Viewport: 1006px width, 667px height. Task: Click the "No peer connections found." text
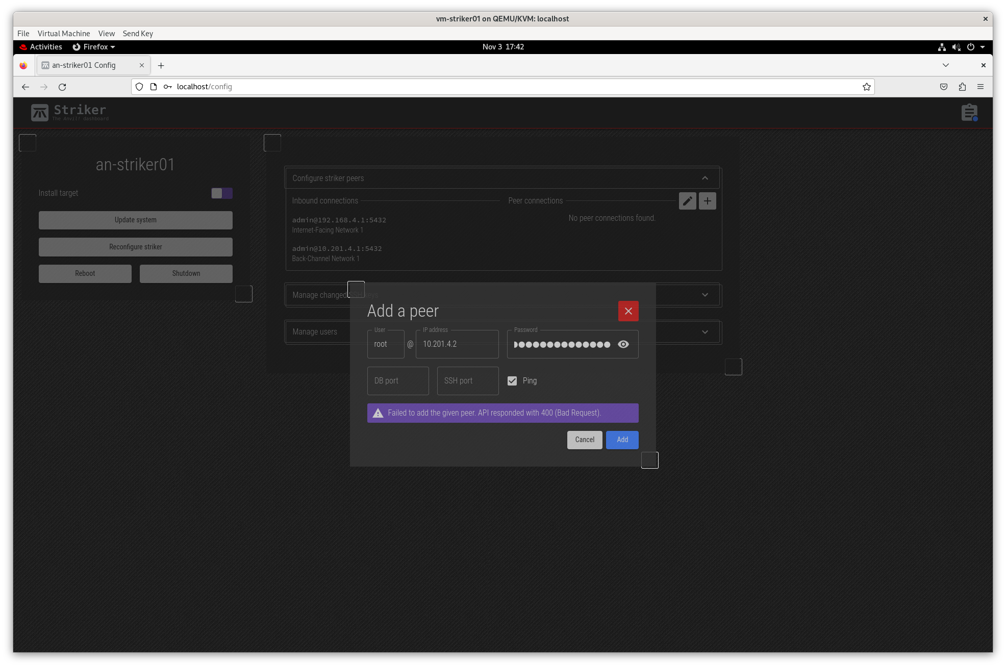[612, 218]
